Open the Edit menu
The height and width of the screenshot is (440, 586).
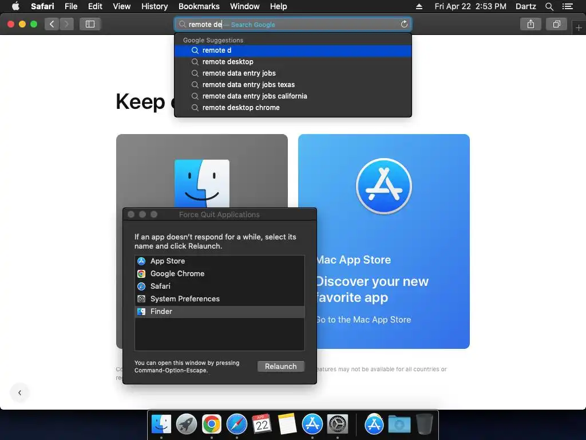(95, 6)
